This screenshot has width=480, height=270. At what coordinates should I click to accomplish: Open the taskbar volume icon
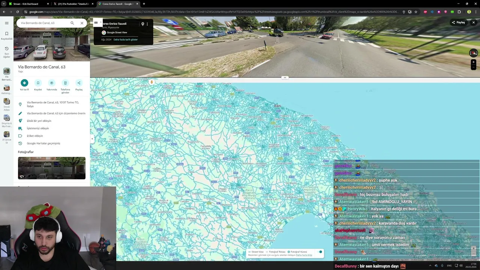click(460, 265)
